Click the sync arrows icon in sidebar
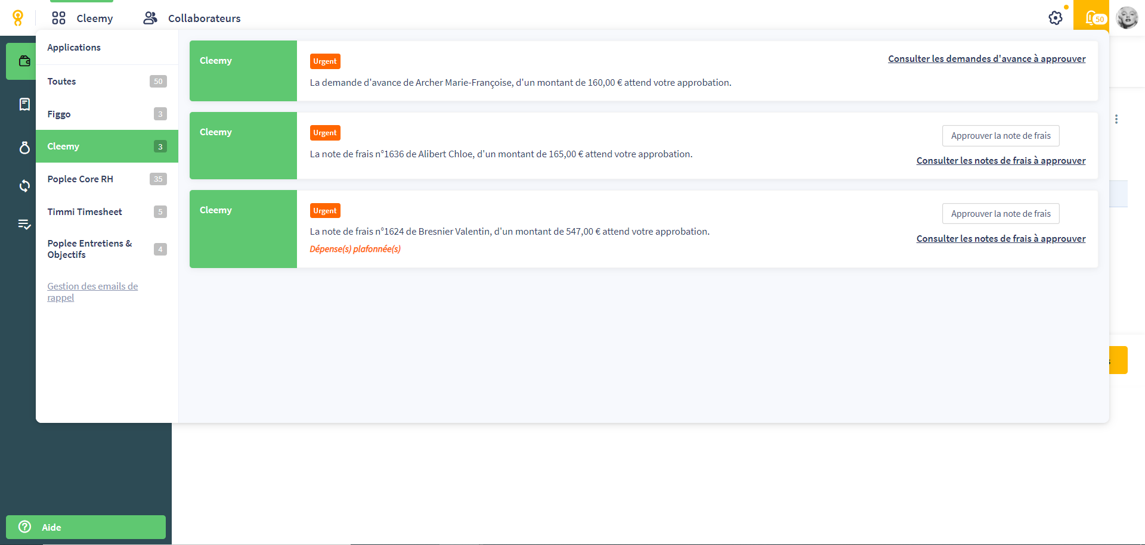 pyautogui.click(x=24, y=186)
